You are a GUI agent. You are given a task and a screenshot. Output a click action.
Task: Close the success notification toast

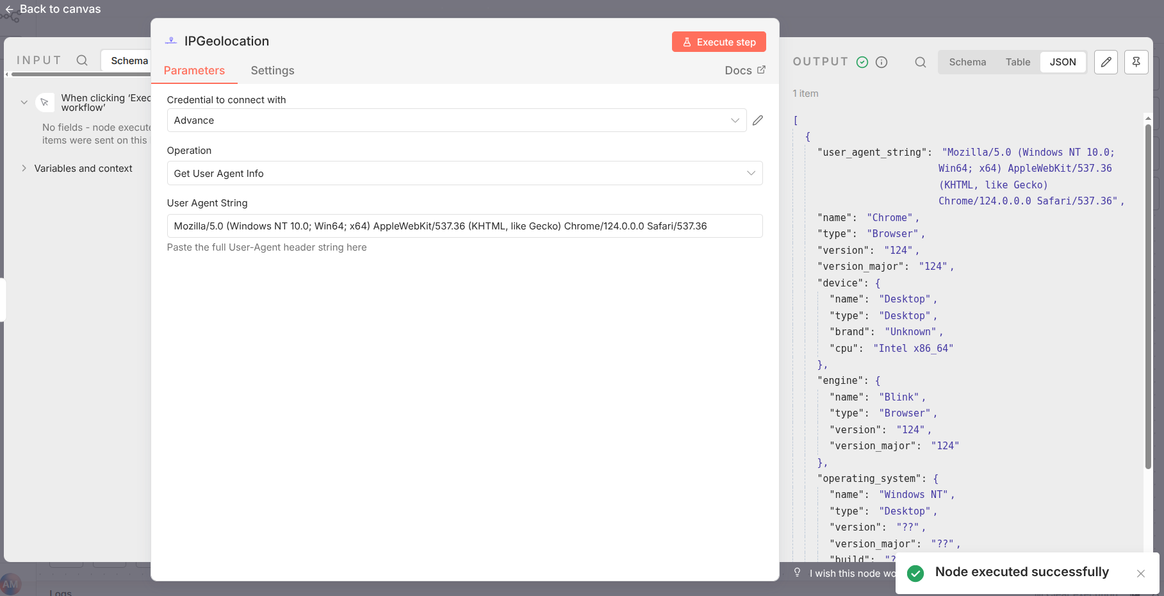pos(1140,574)
